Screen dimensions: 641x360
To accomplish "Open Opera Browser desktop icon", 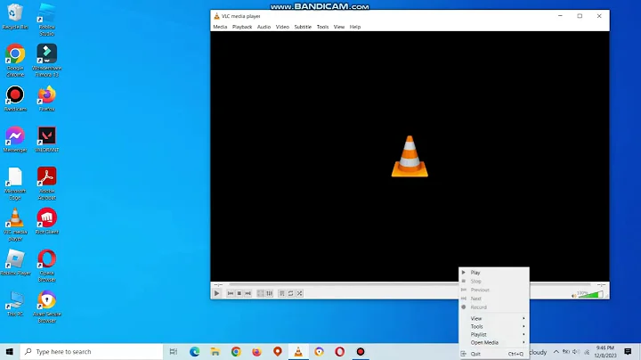I will pos(46,266).
